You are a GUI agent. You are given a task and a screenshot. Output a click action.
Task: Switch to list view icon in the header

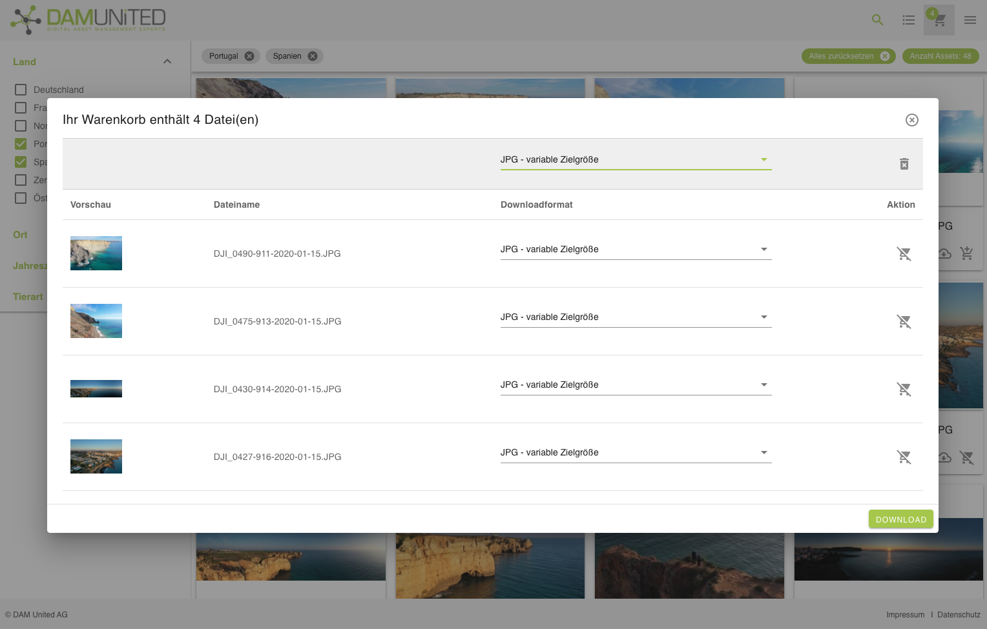(908, 20)
